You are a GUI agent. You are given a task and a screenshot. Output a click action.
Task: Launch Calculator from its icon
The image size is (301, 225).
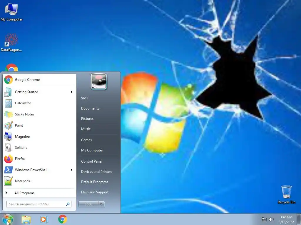tap(8, 103)
